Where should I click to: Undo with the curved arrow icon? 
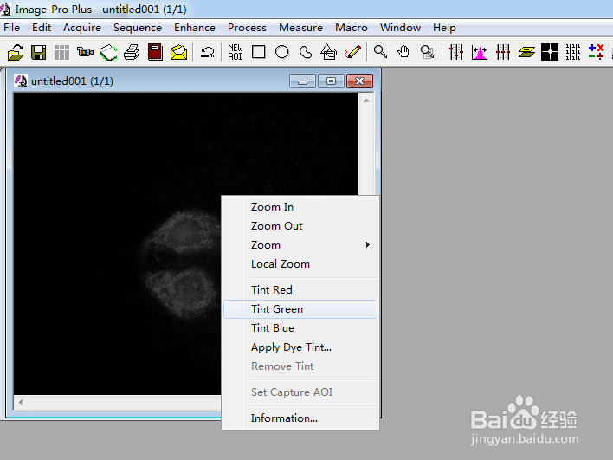207,52
